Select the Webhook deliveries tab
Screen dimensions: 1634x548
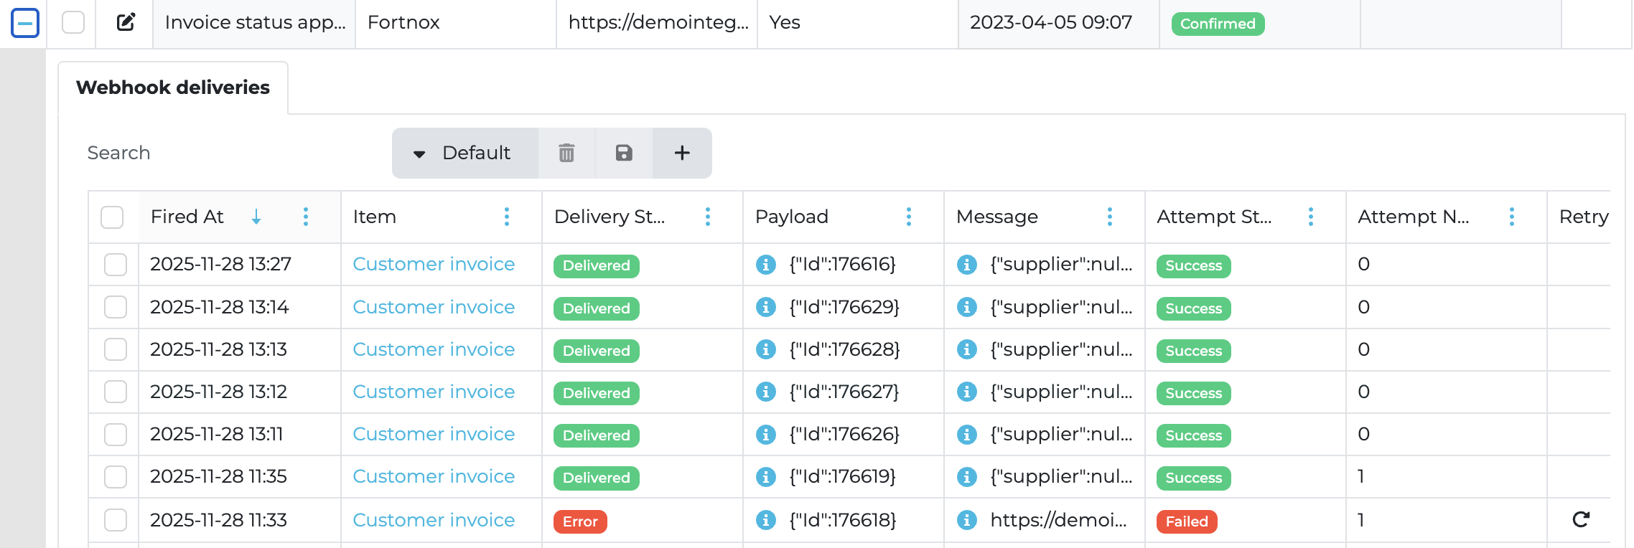pyautogui.click(x=173, y=88)
